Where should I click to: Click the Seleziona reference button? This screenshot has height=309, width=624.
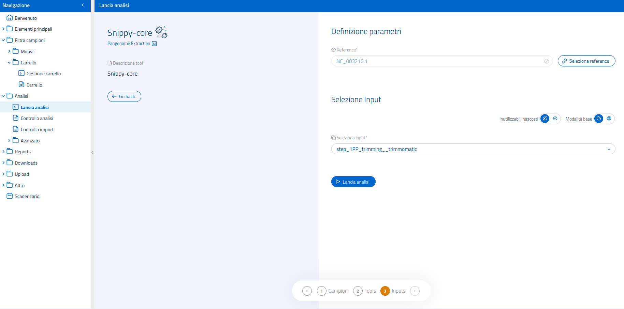[x=586, y=61]
